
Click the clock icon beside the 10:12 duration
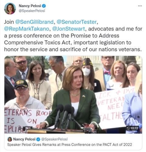coord(128,128)
